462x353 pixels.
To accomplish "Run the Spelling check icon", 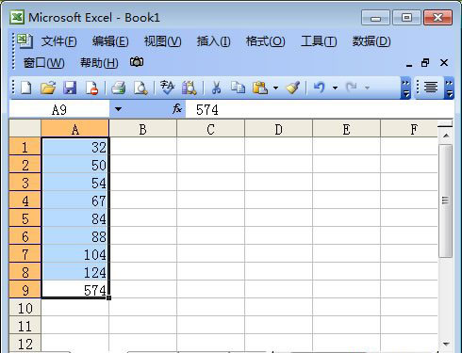I will point(167,88).
